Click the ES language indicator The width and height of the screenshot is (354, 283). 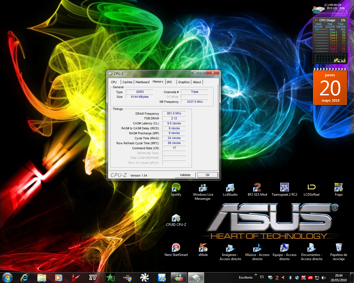coord(262,277)
